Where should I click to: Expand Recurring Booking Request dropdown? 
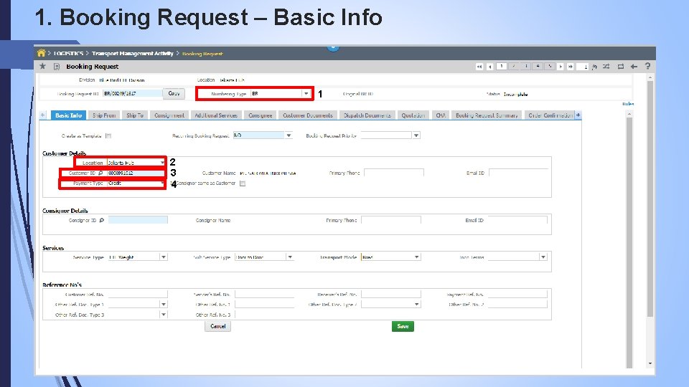289,135
